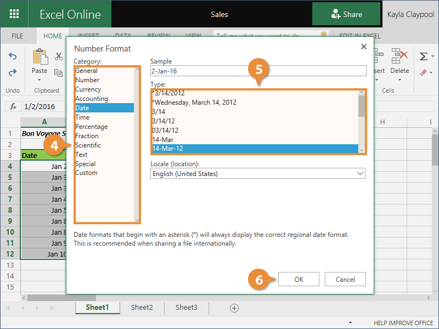Image resolution: width=439 pixels, height=329 pixels.
Task: Select the Currency category
Action: [x=88, y=89]
